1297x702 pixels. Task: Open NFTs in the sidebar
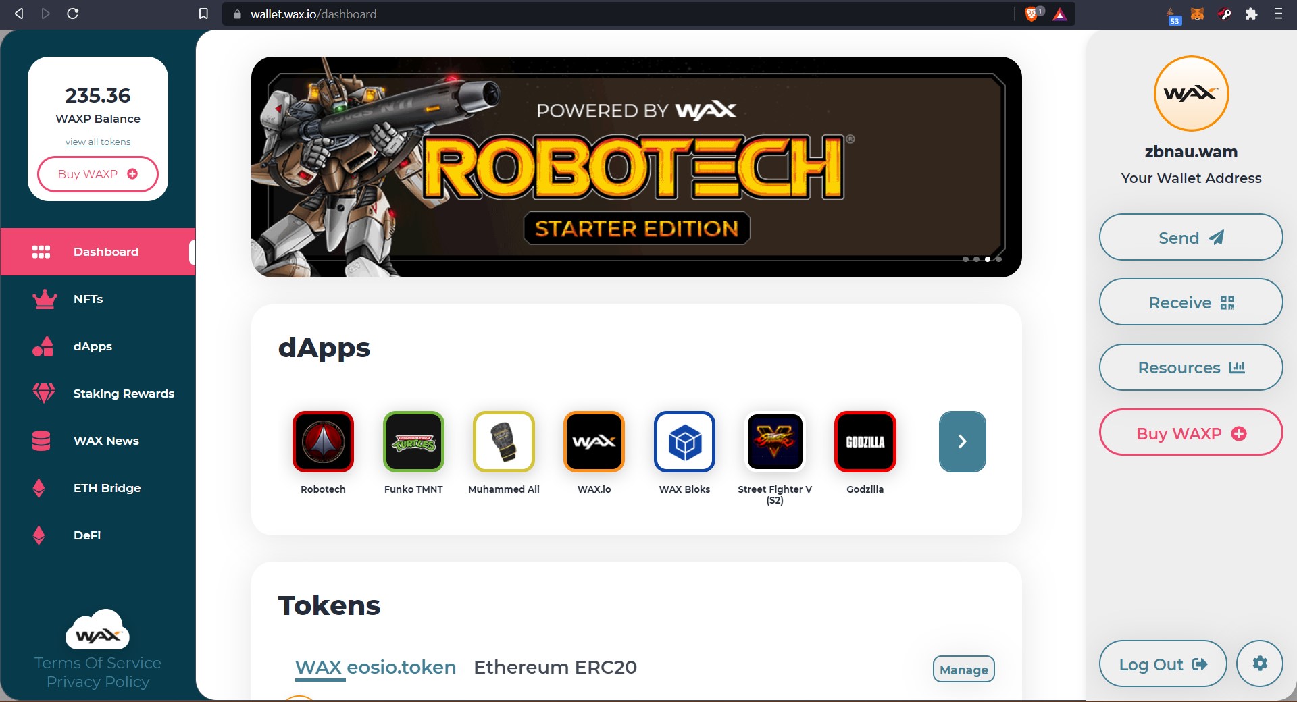coord(98,299)
